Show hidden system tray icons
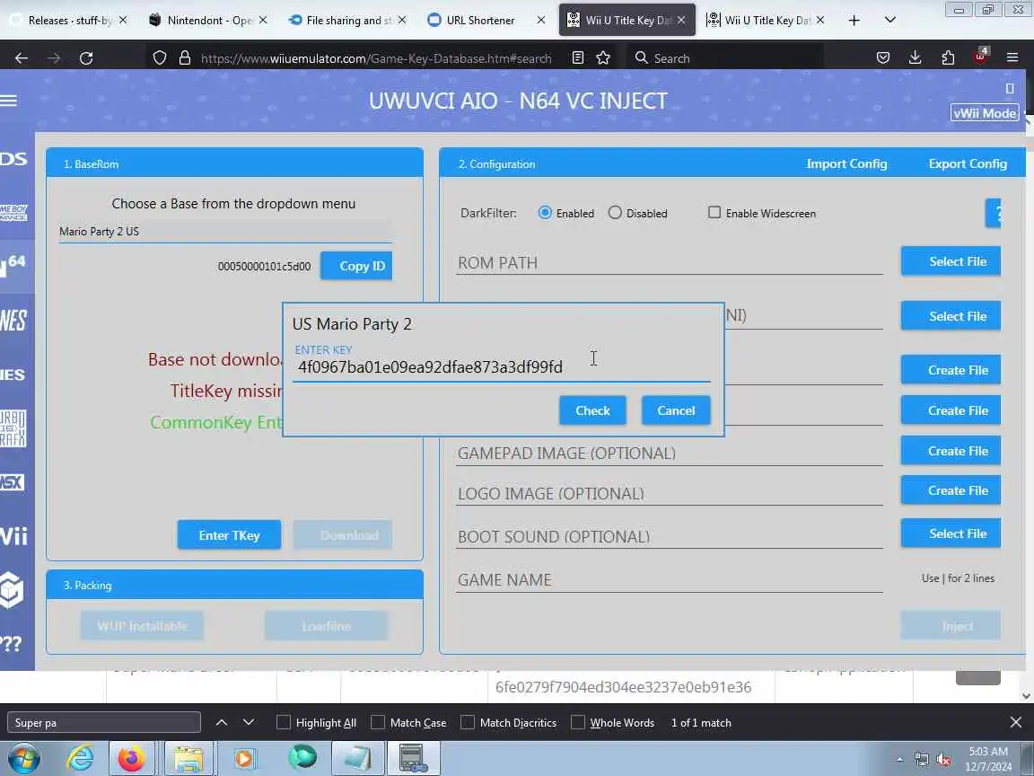 tap(899, 760)
